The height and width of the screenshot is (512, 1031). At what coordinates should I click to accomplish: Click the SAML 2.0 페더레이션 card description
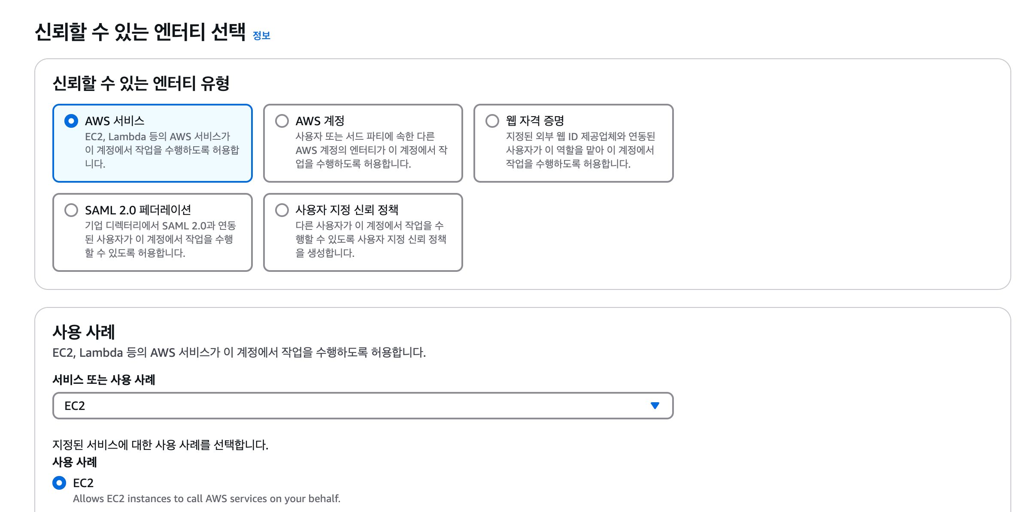pos(160,239)
